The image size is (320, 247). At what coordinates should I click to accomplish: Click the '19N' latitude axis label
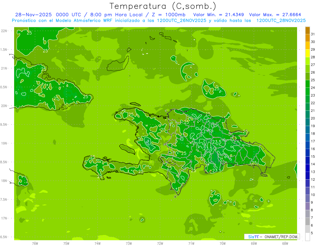click(4, 143)
